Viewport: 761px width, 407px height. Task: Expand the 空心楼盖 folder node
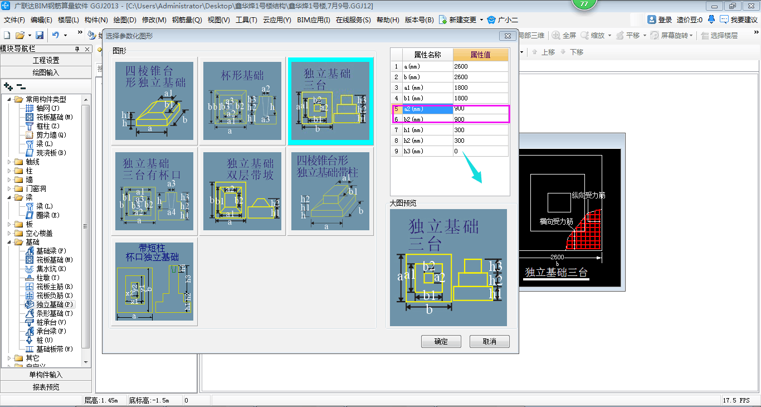coord(9,233)
